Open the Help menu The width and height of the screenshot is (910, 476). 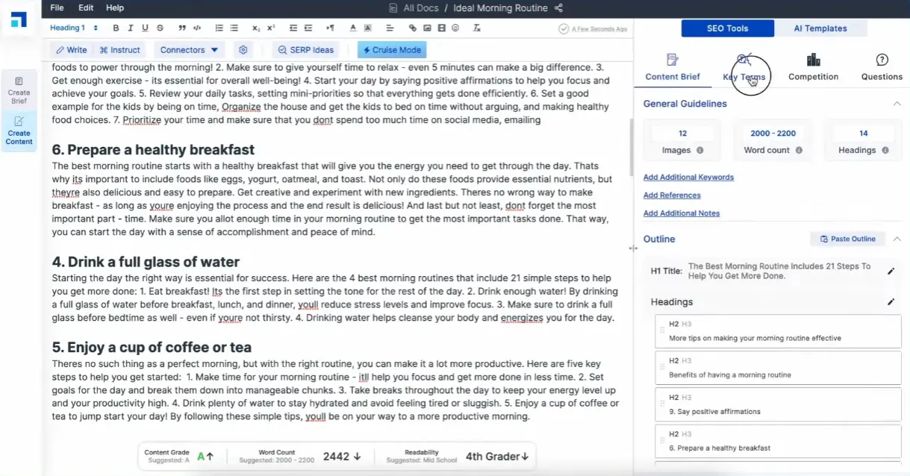click(115, 7)
